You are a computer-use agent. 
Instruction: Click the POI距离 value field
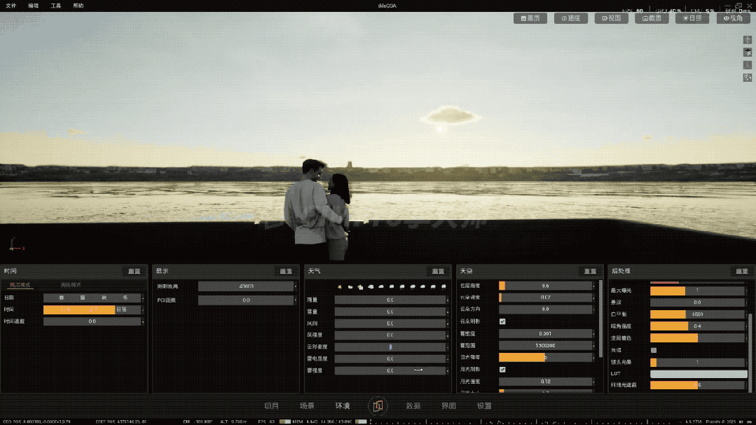[x=246, y=300]
